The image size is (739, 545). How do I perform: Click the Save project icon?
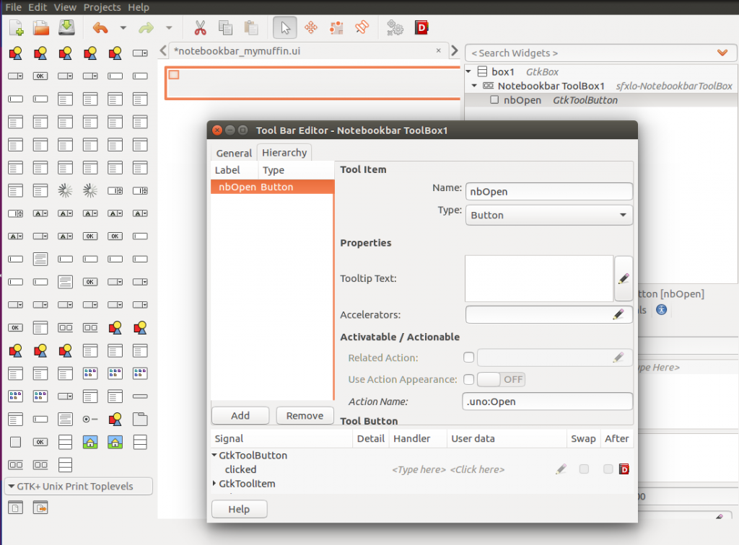[65, 27]
